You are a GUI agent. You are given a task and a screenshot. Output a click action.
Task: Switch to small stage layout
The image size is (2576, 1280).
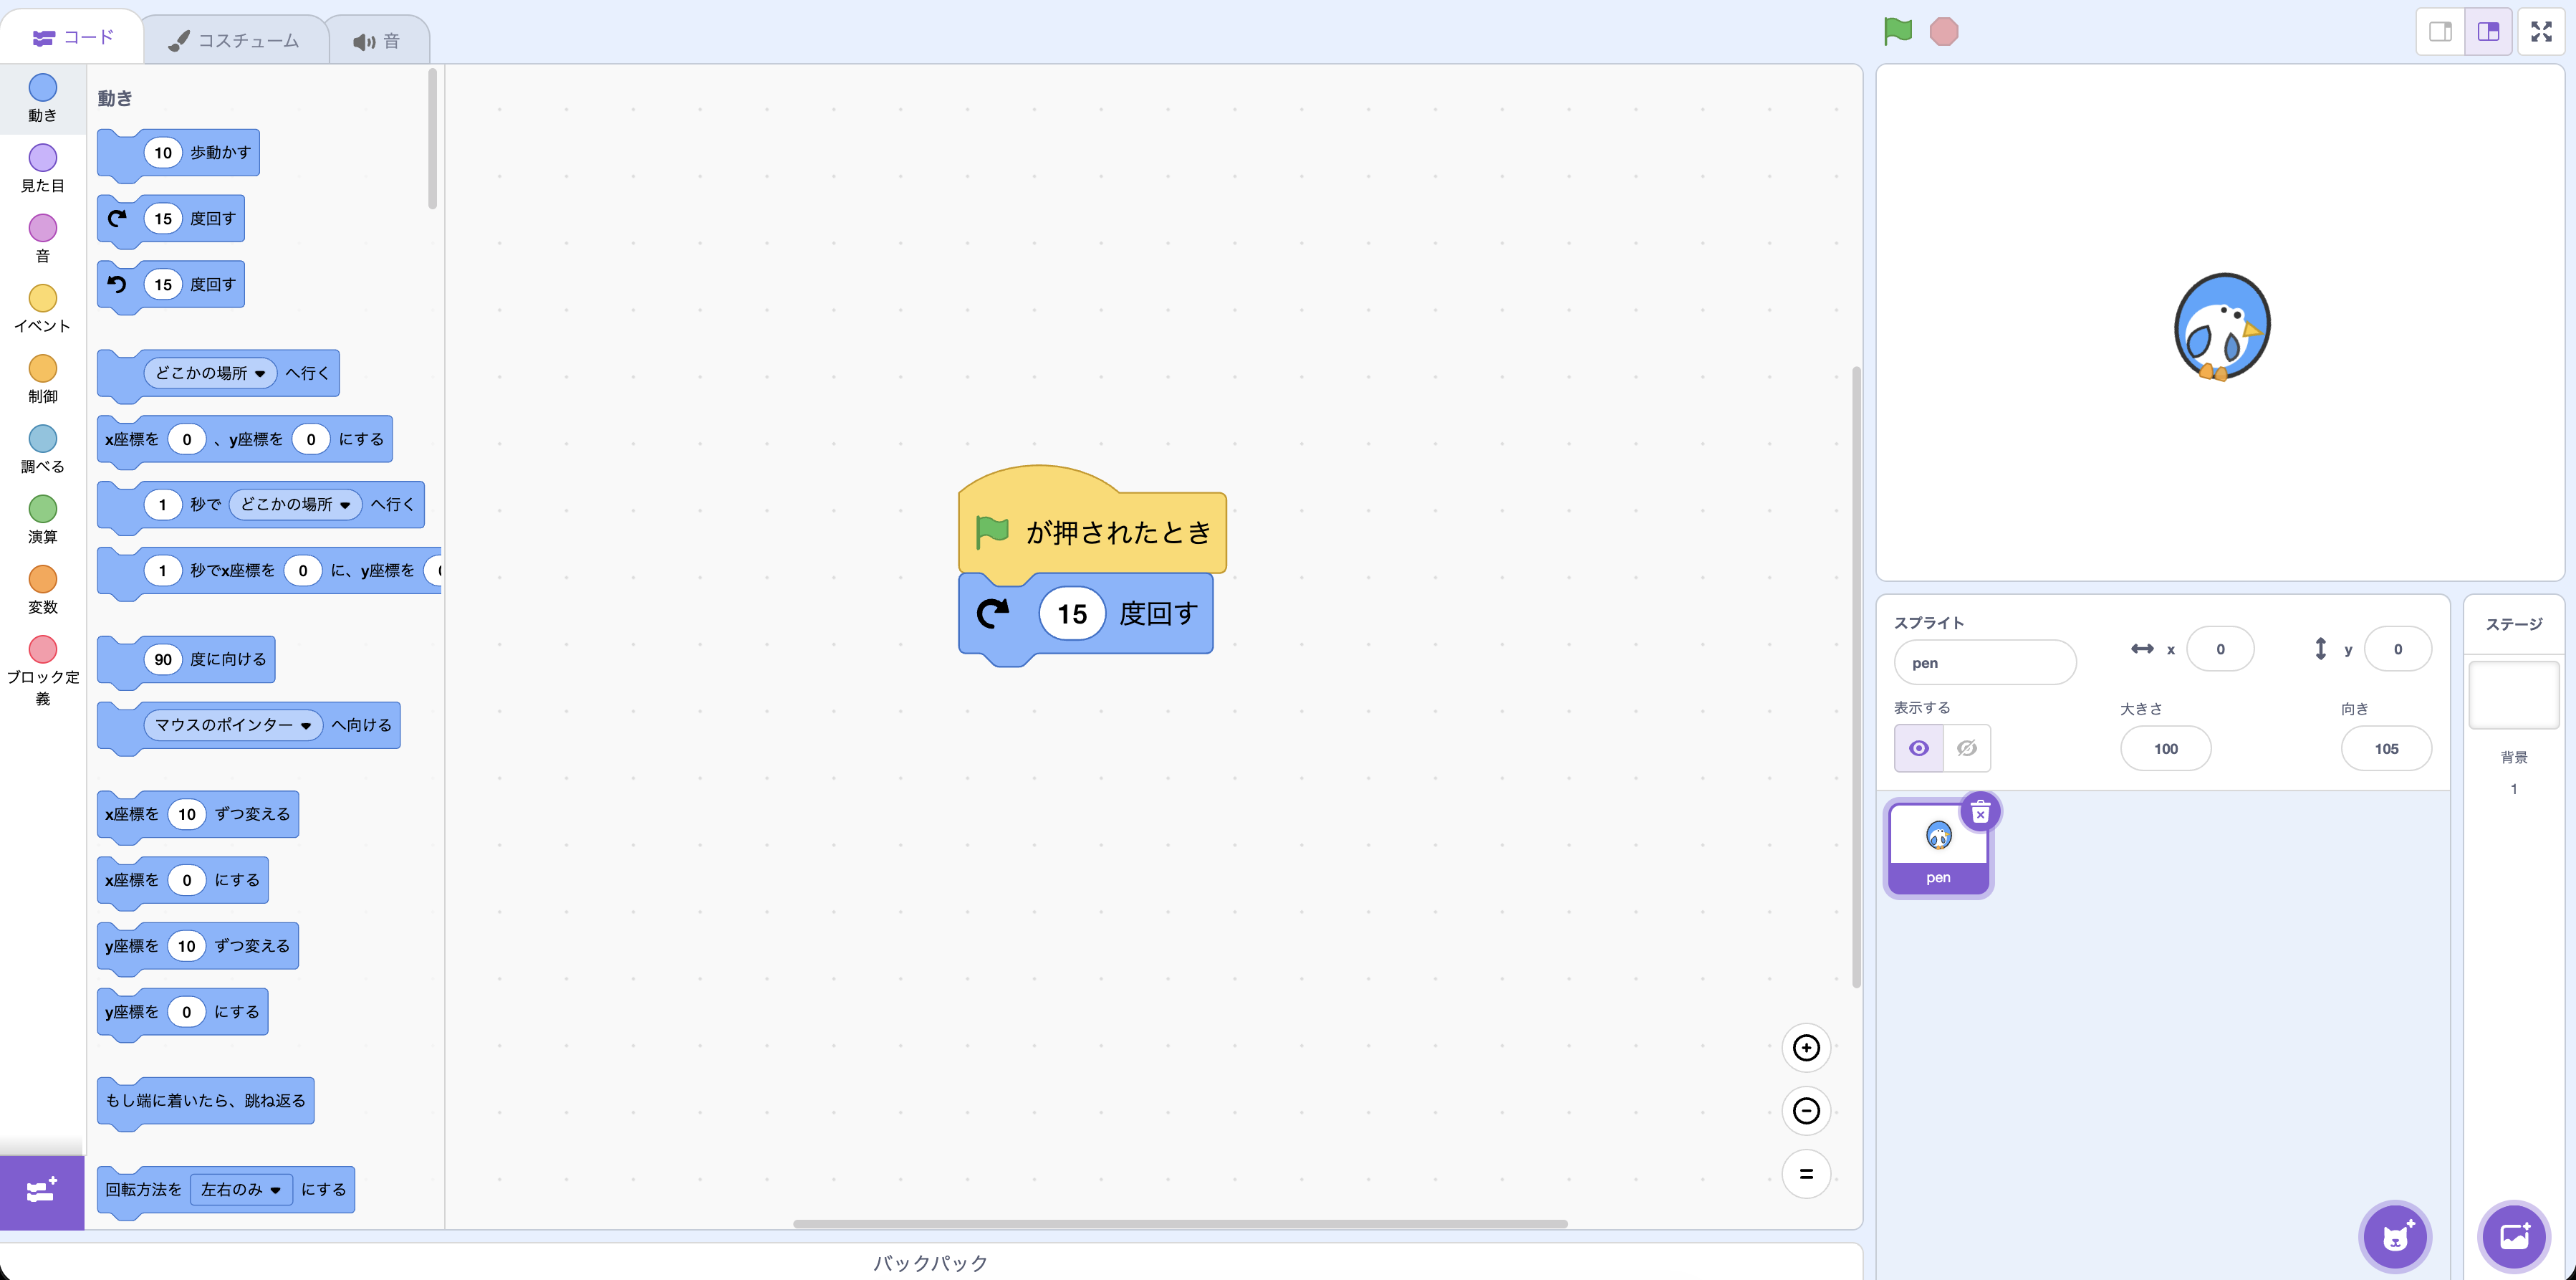point(2440,32)
